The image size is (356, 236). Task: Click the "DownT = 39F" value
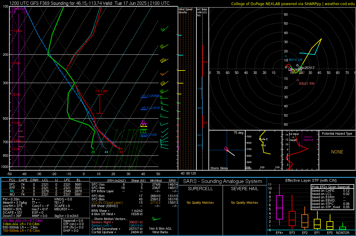12,216
